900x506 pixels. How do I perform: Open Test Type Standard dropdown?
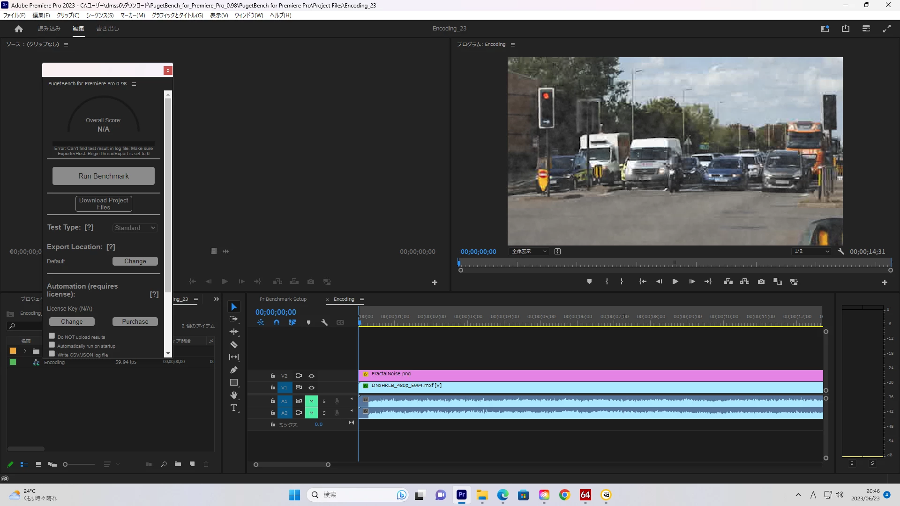(135, 228)
